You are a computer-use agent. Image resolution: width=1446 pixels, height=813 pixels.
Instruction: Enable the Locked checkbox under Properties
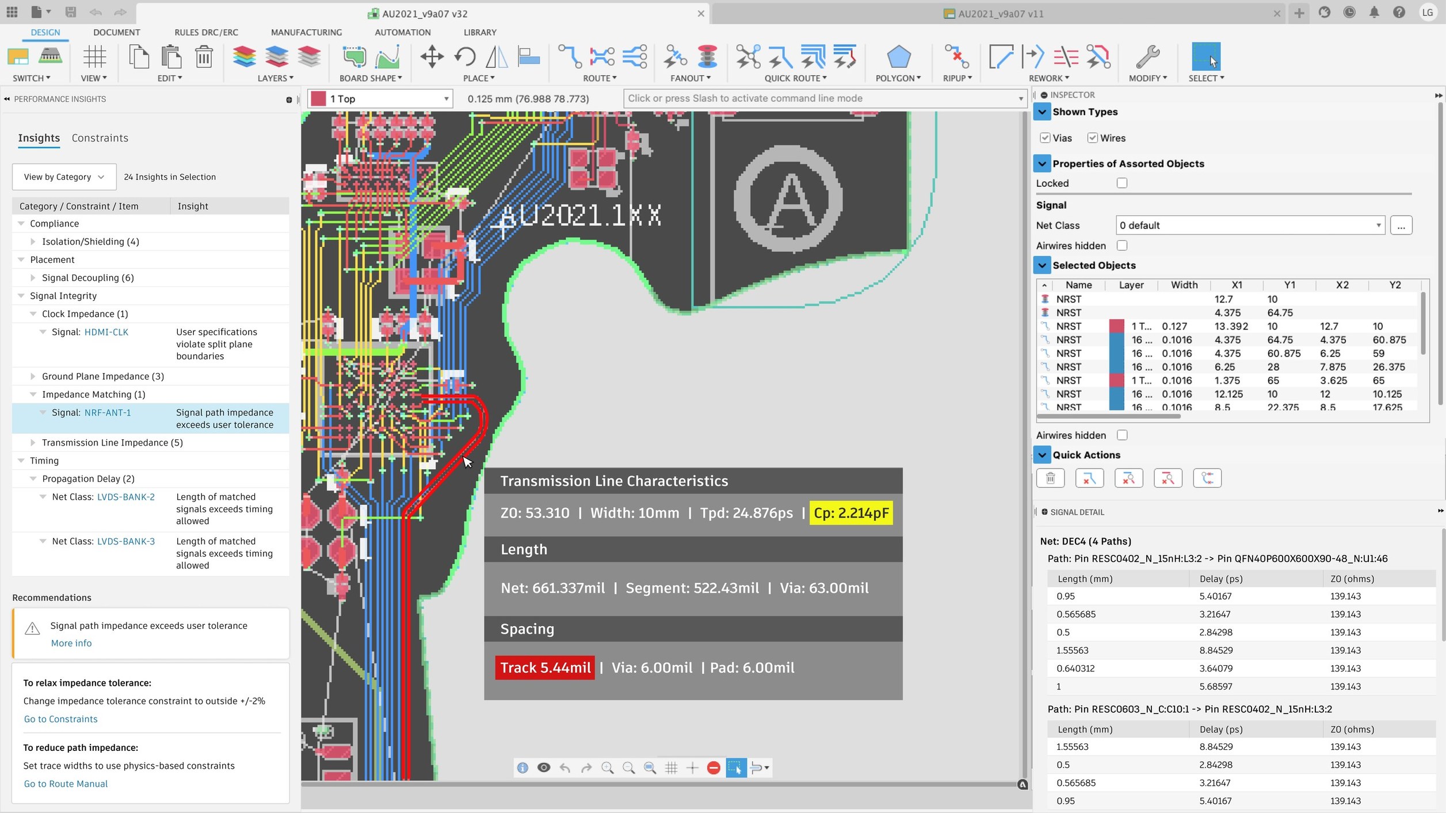[x=1121, y=182]
